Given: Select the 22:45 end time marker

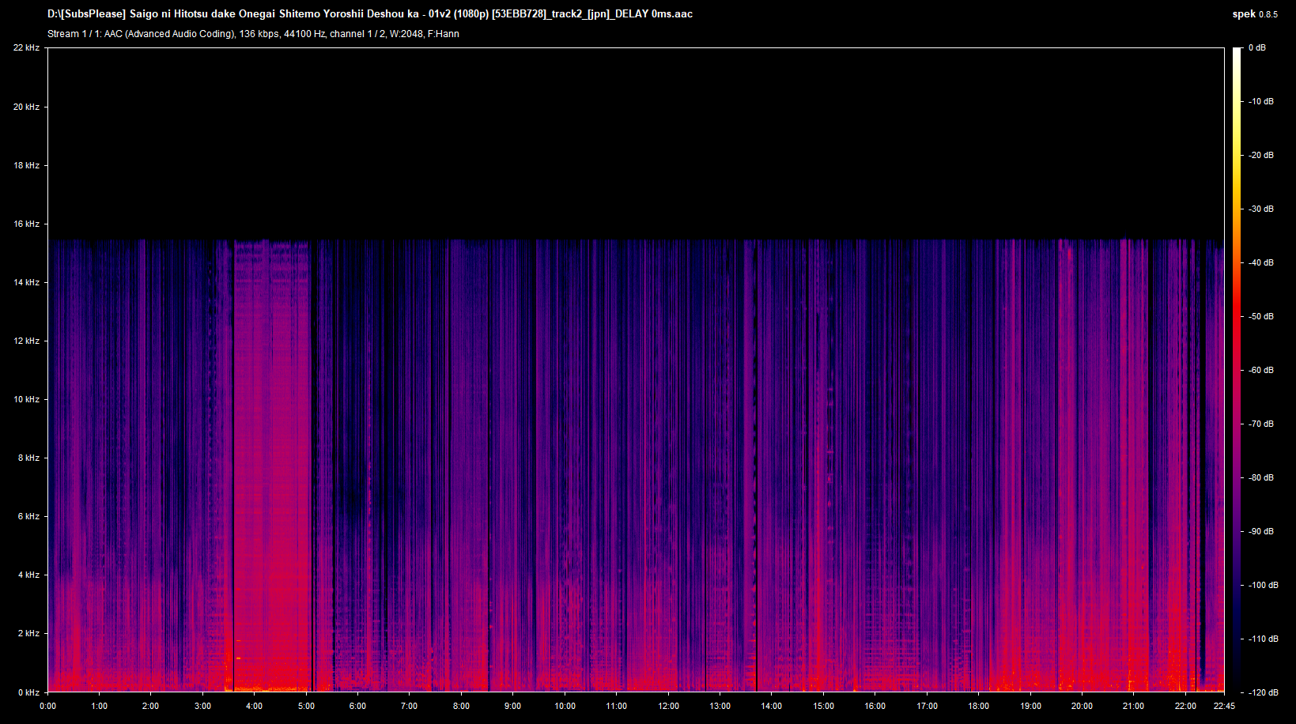Looking at the screenshot, I should pos(1224,706).
